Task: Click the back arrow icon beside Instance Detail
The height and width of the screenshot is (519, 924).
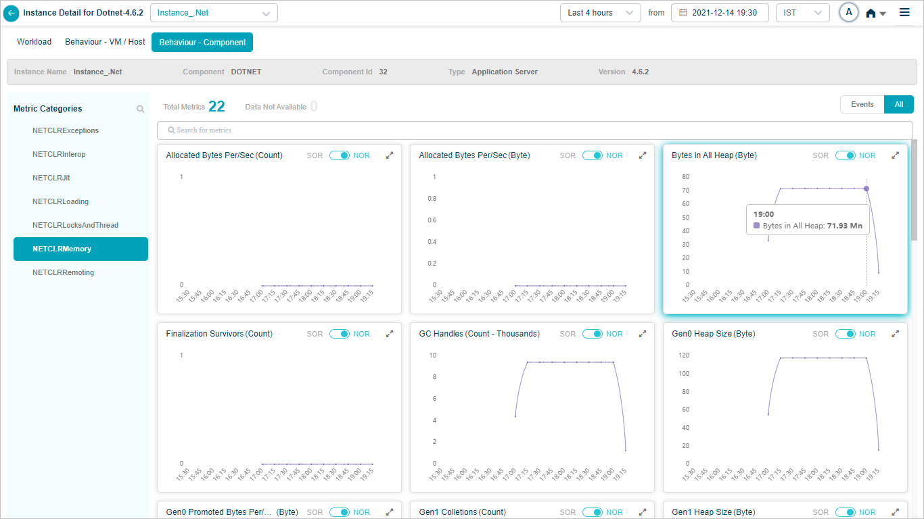Action: coord(11,13)
